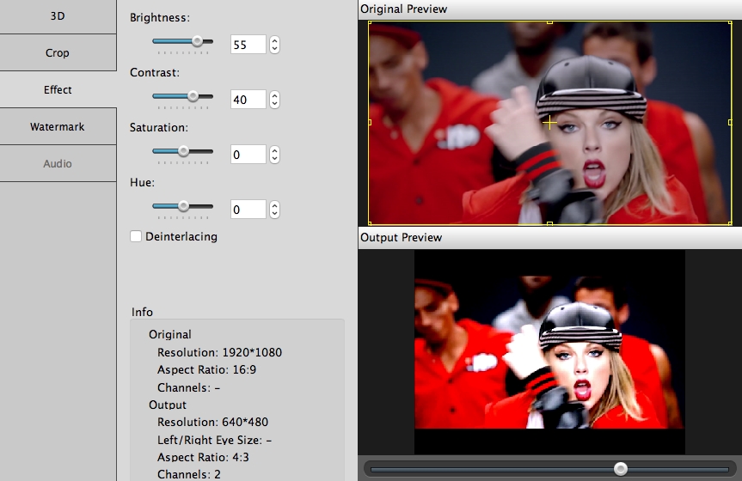Select the Effect tab
This screenshot has width=742, height=481.
click(x=58, y=89)
